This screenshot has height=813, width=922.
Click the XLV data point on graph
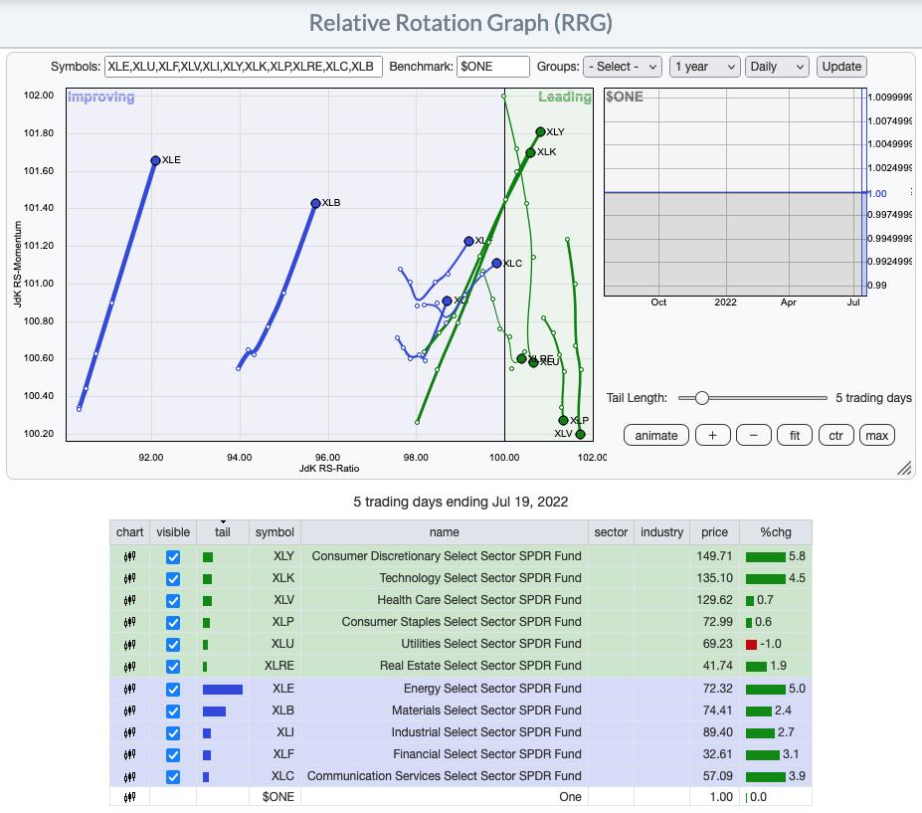(581, 434)
